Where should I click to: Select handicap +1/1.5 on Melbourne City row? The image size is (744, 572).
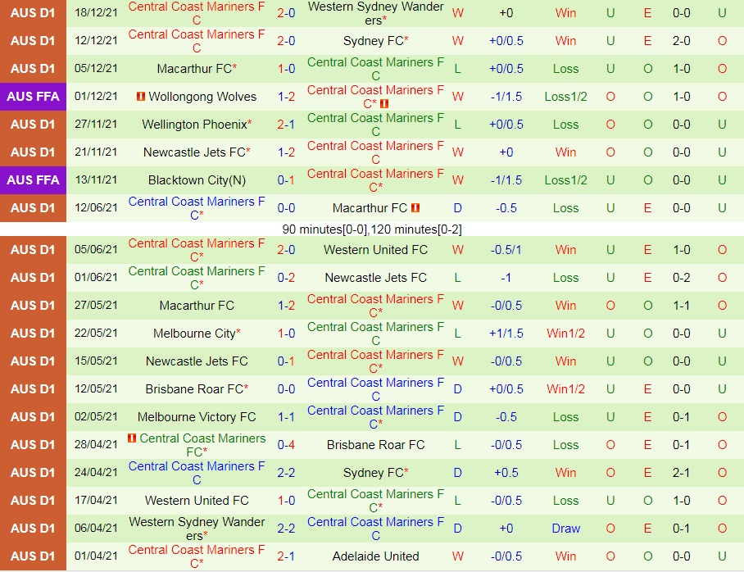coord(506,334)
